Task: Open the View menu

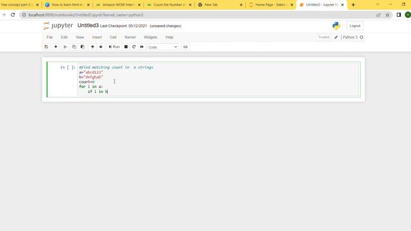Action: (x=80, y=37)
